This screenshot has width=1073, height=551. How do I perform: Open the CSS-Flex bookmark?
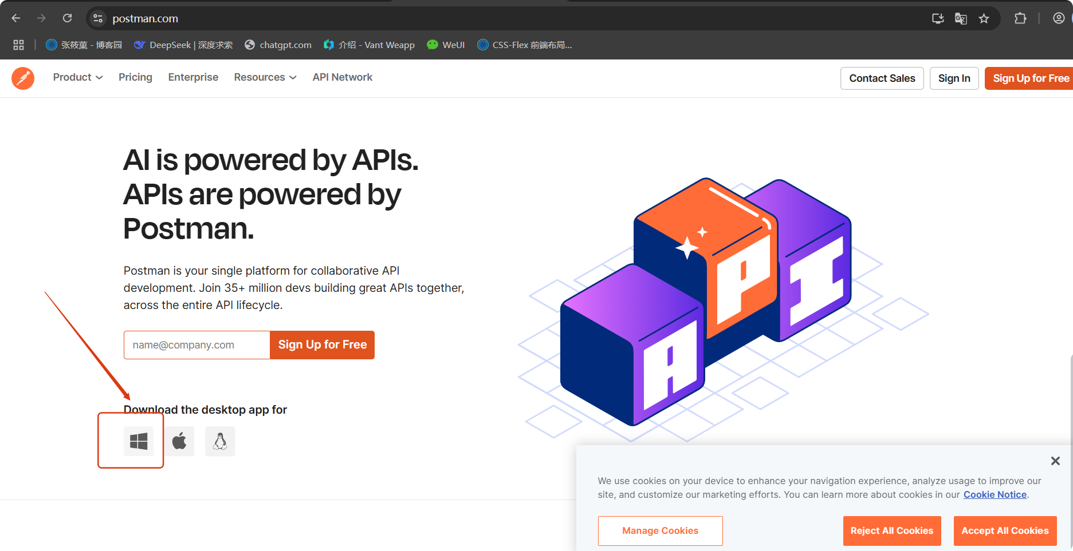(x=525, y=45)
